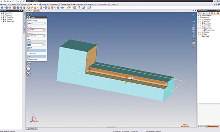Select Project Notes in Demonstration tree

[x=210, y=30]
